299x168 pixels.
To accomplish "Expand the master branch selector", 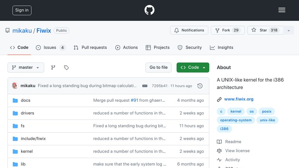I will coord(26,68).
